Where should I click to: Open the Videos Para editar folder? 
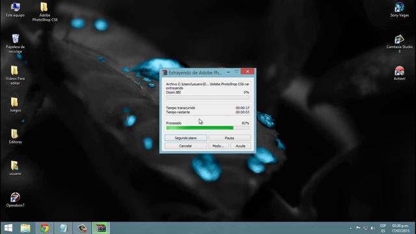[x=15, y=75]
